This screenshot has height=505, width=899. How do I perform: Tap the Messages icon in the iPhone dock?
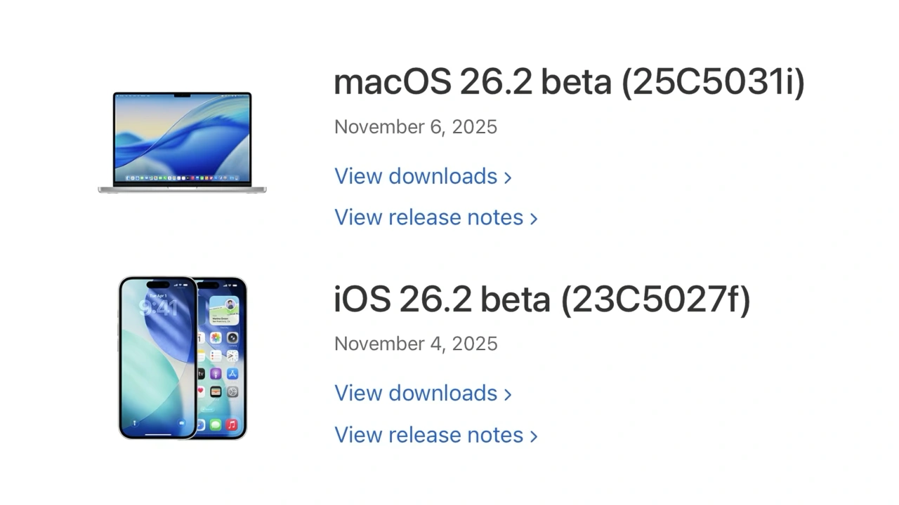(215, 424)
